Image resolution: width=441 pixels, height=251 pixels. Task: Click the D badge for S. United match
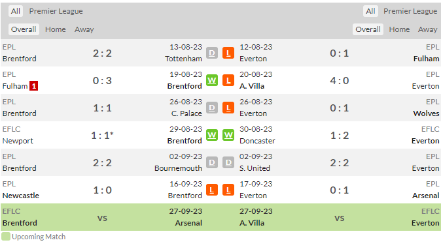click(x=228, y=163)
